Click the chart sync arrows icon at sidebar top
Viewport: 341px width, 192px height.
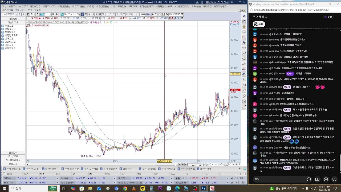pyautogui.click(x=244, y=16)
